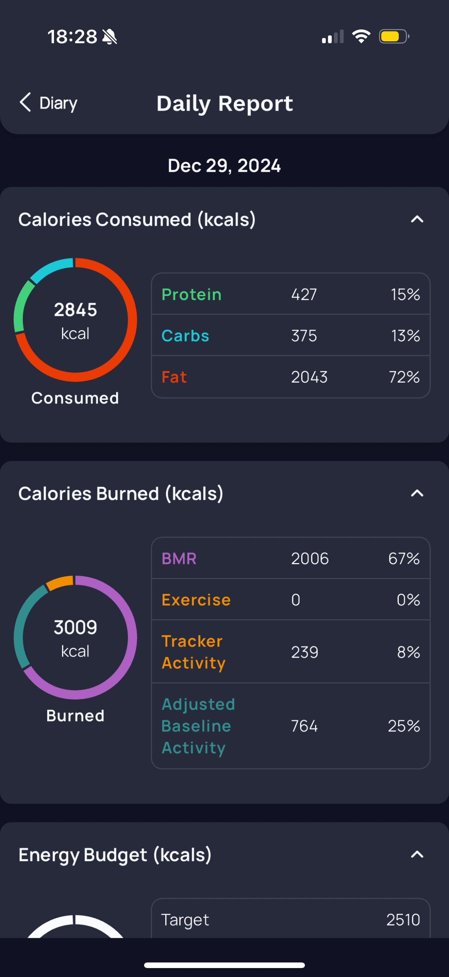This screenshot has height=977, width=449.
Task: Select the Fat row
Action: point(291,377)
